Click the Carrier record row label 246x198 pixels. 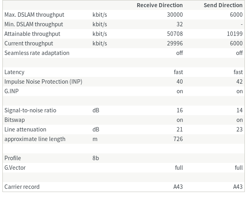(22, 187)
